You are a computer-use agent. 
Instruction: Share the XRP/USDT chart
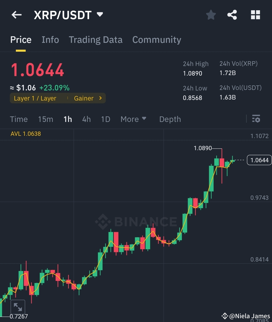[x=232, y=15]
